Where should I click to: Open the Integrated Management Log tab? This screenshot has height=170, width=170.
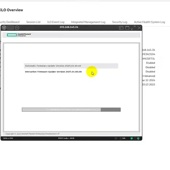coord(88,22)
